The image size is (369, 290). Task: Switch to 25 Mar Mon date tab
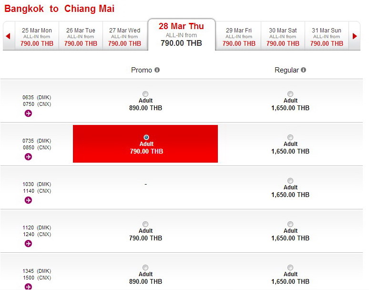pos(37,36)
